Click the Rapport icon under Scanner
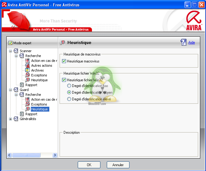206x171 pixels. click(x=21, y=85)
